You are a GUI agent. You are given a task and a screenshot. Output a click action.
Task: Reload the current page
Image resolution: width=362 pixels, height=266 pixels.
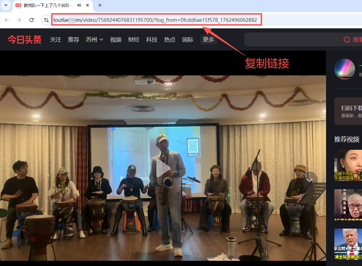click(31, 20)
